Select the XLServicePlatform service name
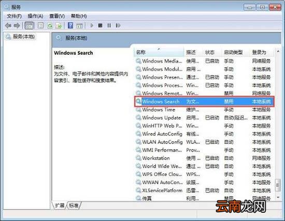The width and height of the screenshot is (285, 221). tap(162, 190)
